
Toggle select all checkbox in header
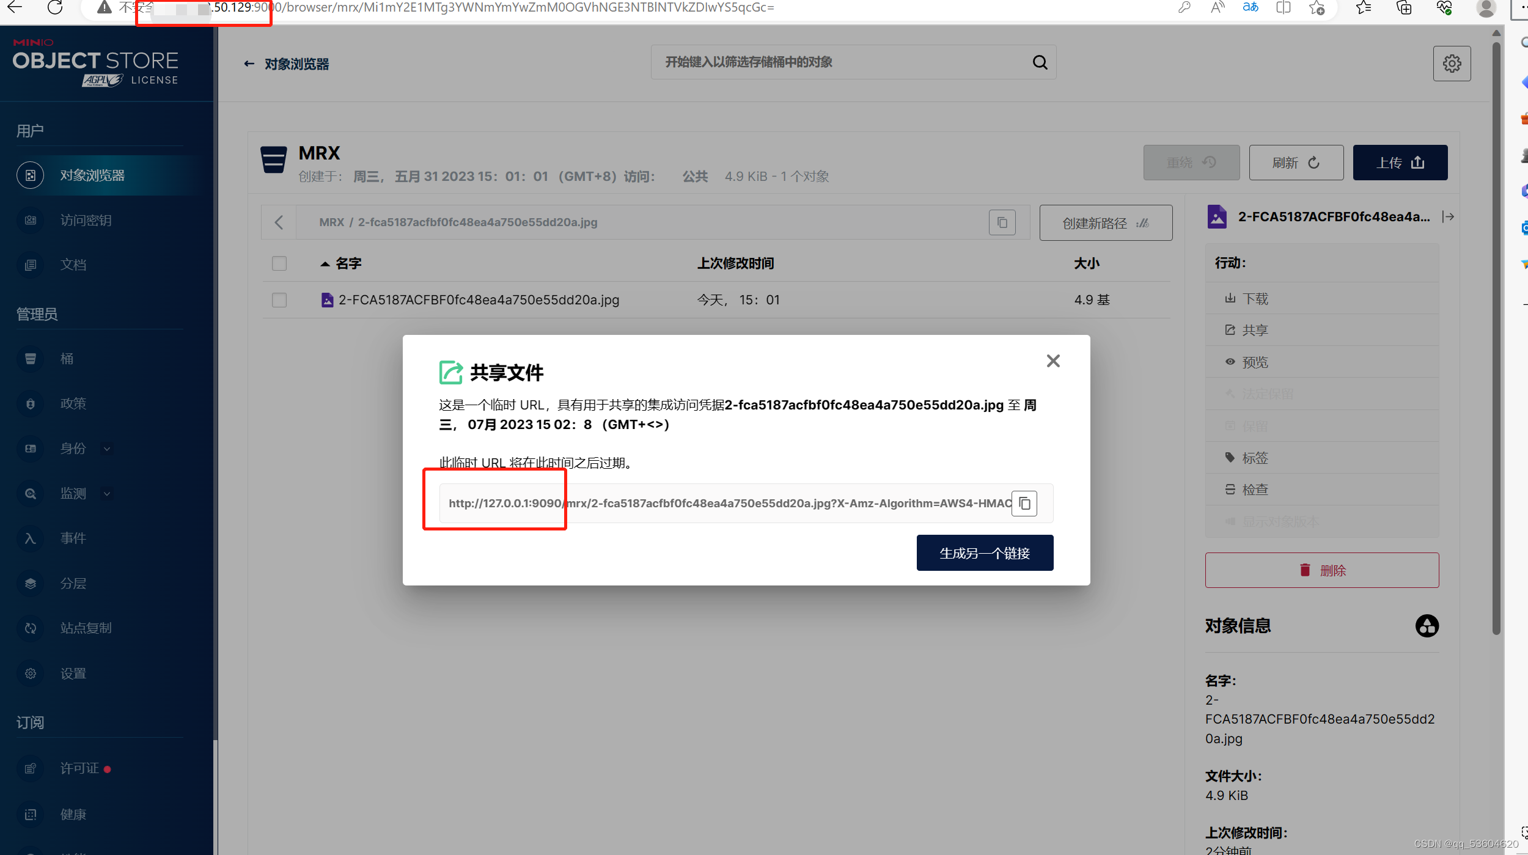tap(279, 263)
